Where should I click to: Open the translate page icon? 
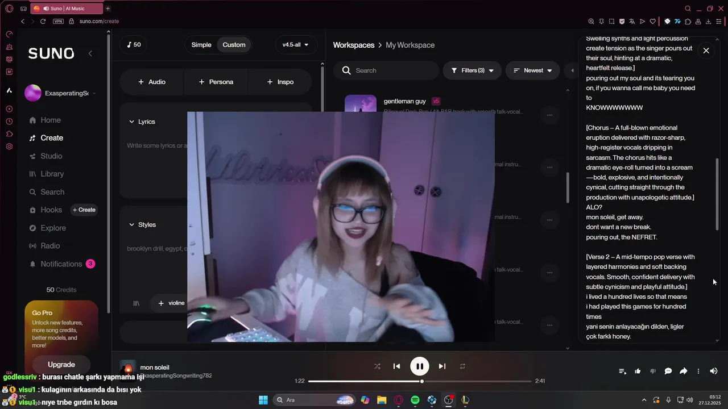(632, 22)
